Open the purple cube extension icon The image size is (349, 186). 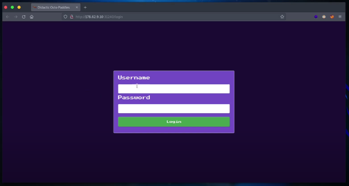coord(316,17)
